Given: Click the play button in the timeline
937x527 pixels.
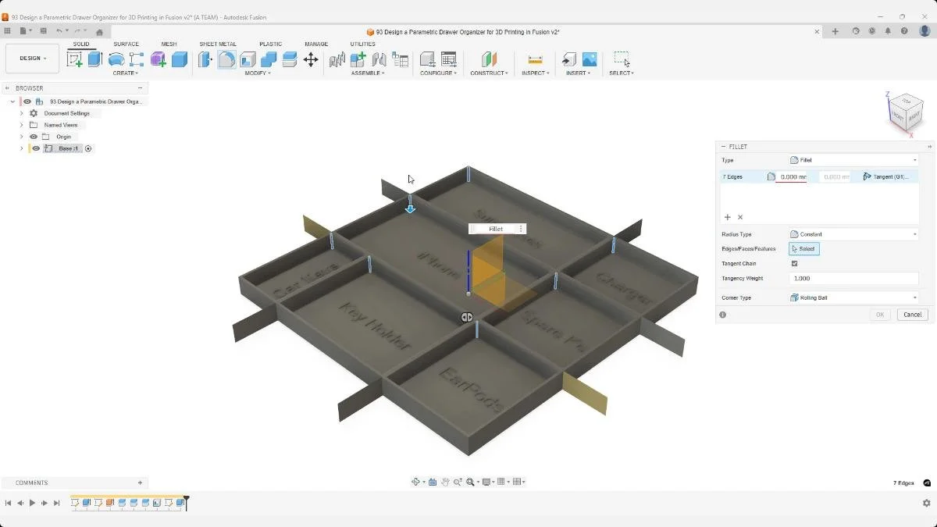Looking at the screenshot, I should (x=33, y=503).
